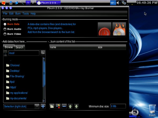Click the red burn disc start button

coord(105,29)
